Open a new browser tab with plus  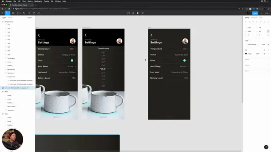point(36,5)
